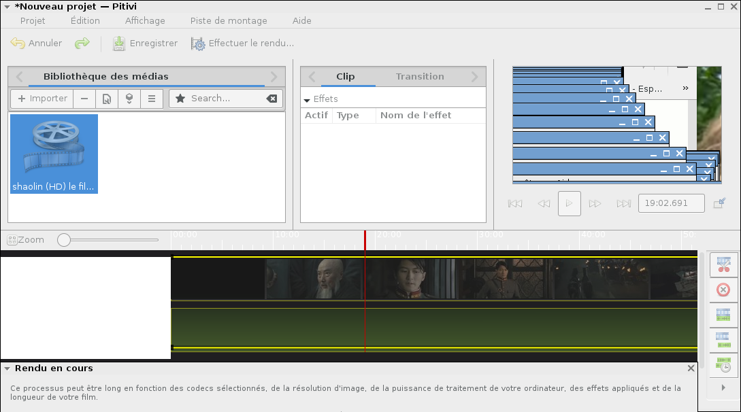741x412 pixels.
Task: Open the Piste de montage menu
Action: pos(229,21)
